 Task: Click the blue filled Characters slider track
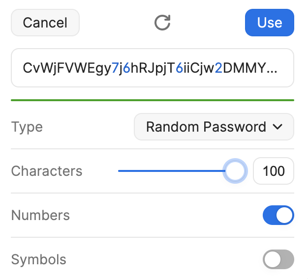[x=172, y=171]
